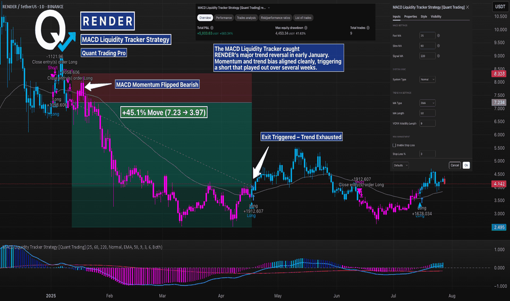
Task: Click the 2025 label on time axis
Action: click(51, 296)
